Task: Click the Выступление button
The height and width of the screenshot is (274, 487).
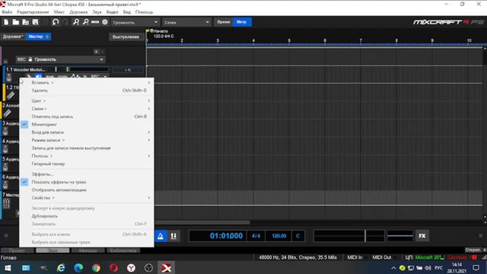Action: tap(126, 37)
